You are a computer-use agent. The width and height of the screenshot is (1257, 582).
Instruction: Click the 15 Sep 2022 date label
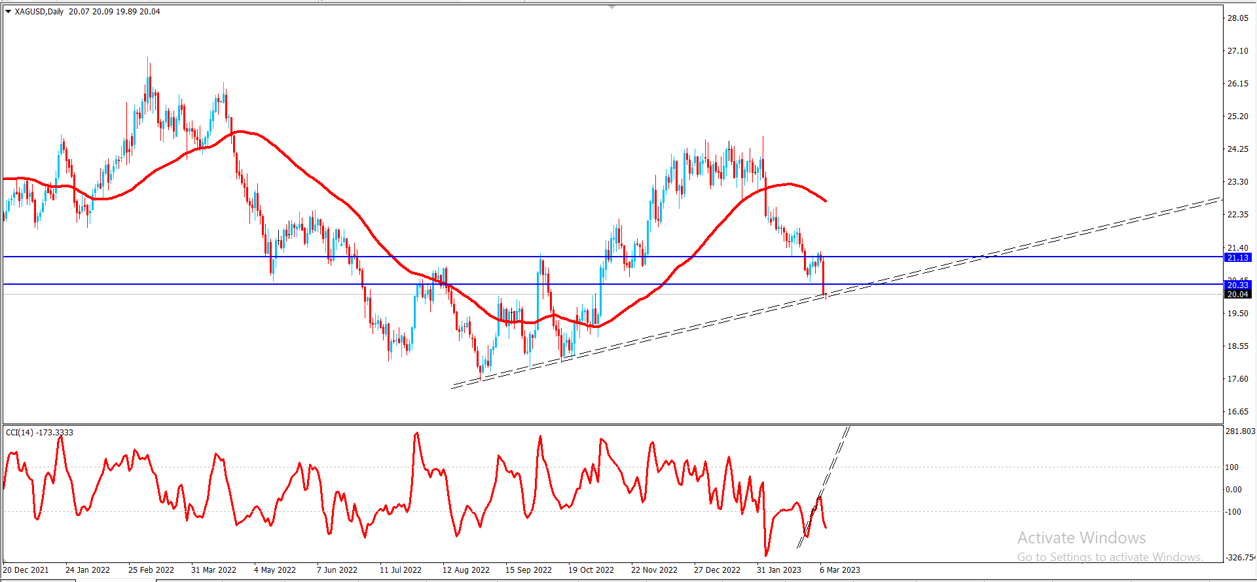point(528,570)
